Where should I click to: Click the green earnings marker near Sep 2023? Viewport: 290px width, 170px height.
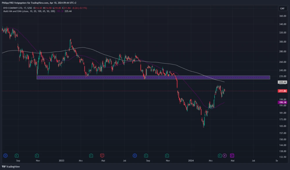click(146, 155)
